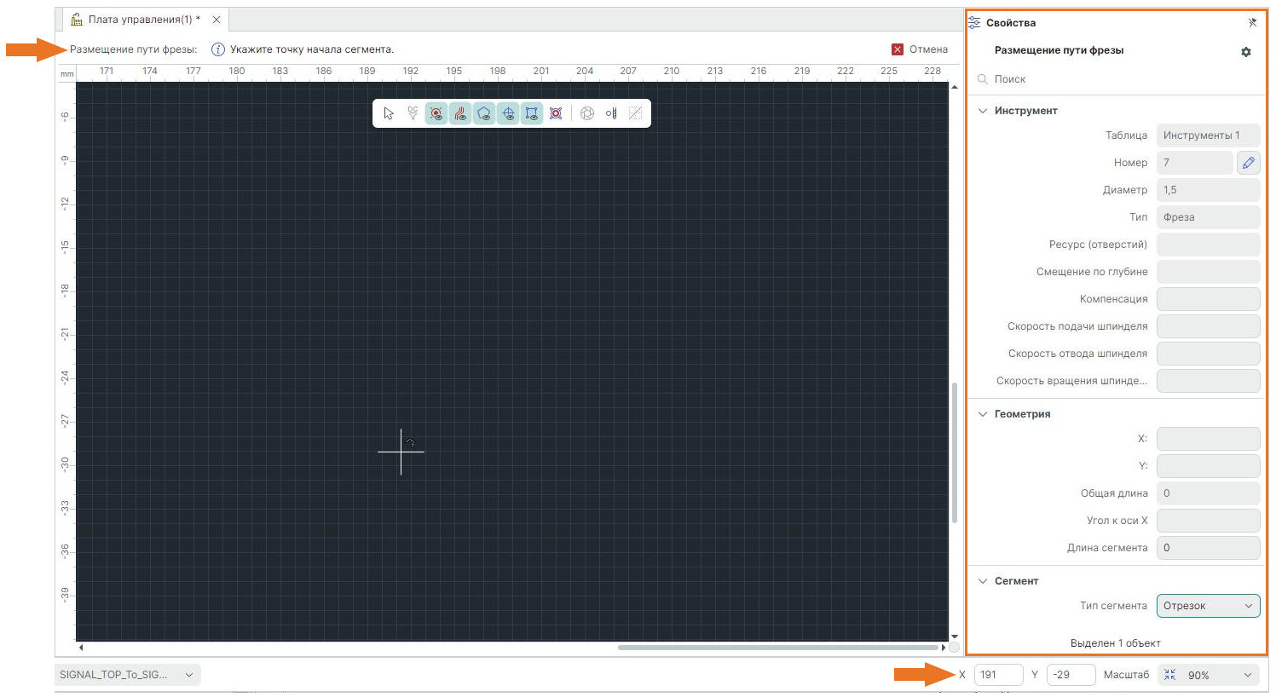
Task: Click the dotted square diagonal icon
Action: tap(635, 113)
